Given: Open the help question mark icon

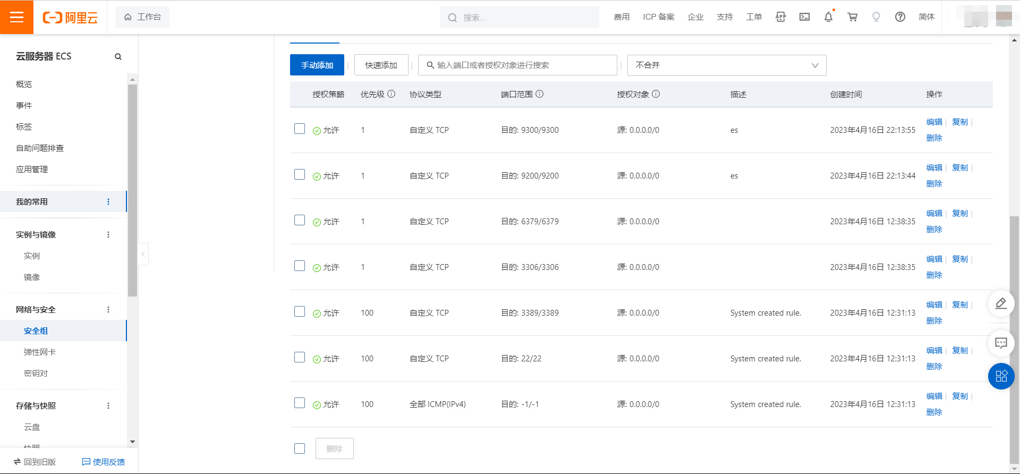Looking at the screenshot, I should click(x=900, y=17).
